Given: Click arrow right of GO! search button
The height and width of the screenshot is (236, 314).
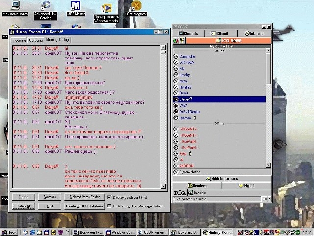Looking at the screenshot, I should (269, 199).
